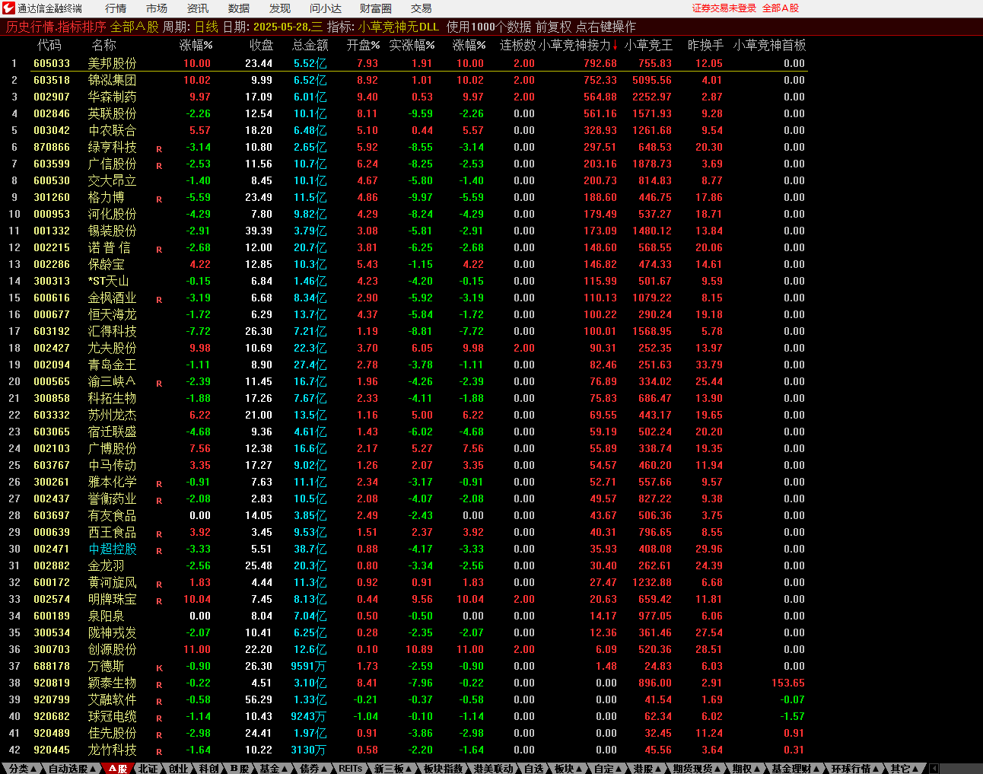This screenshot has height=774, width=983.
Task: Click the R marker beside 西王食品
Action: (x=159, y=534)
